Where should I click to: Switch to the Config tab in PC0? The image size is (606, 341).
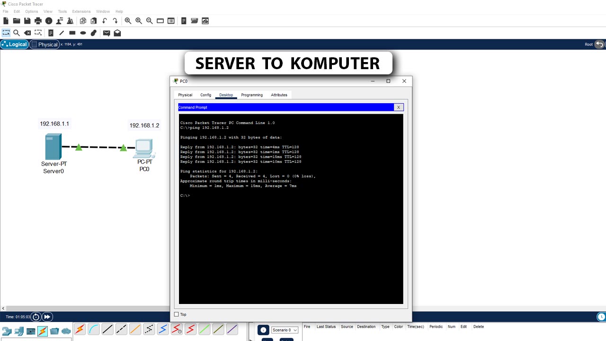[x=205, y=95]
